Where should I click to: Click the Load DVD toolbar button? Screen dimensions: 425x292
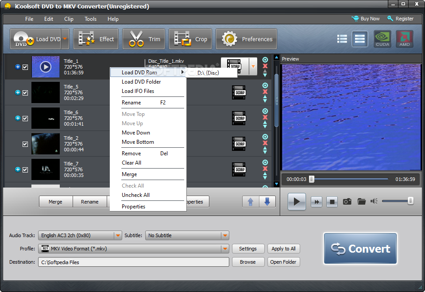(35, 39)
